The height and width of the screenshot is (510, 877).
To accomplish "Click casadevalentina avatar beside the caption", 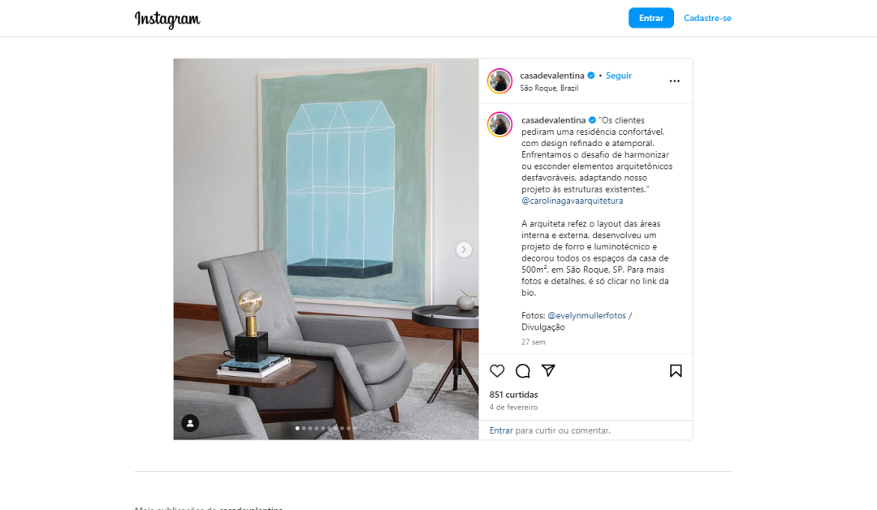I will coord(499,124).
